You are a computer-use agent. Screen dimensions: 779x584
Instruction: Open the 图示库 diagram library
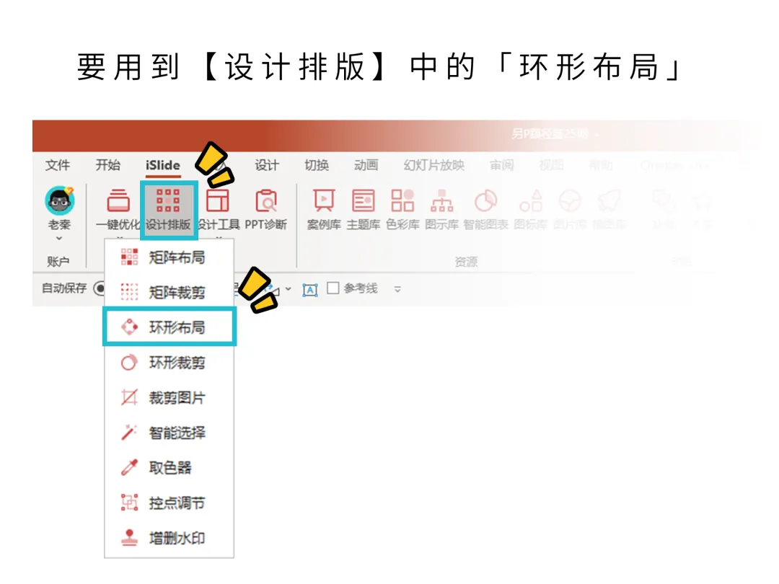click(441, 210)
